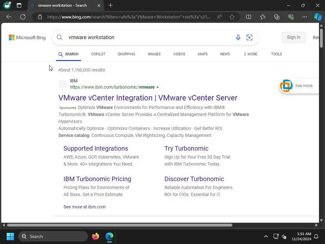Screen dimensions: 325x244
Task: Launch Firefox from the taskbar
Action: pyautogui.click(x=95, y=236)
